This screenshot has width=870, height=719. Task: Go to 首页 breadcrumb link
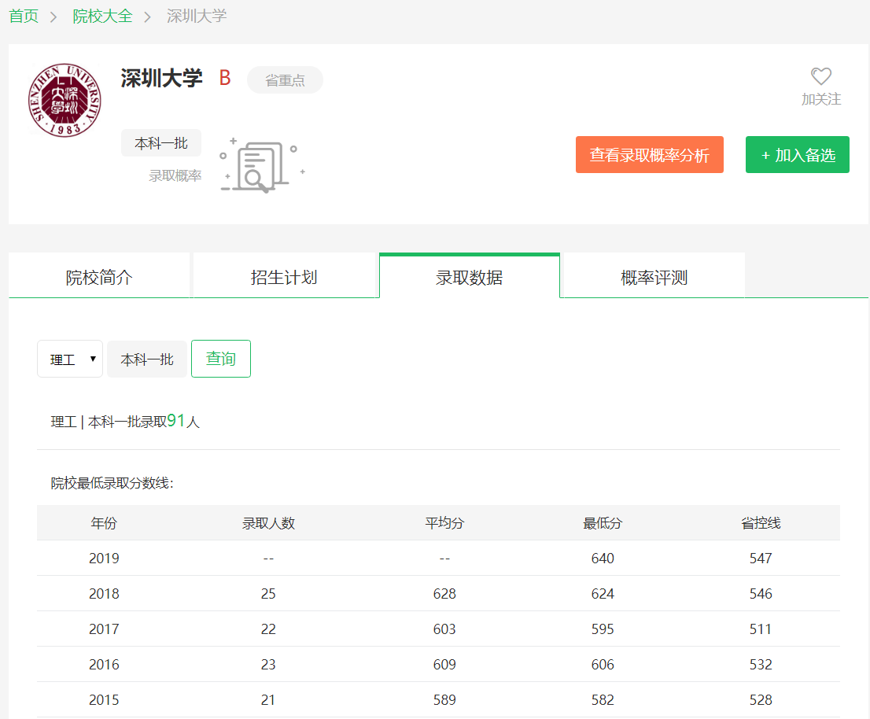click(24, 16)
